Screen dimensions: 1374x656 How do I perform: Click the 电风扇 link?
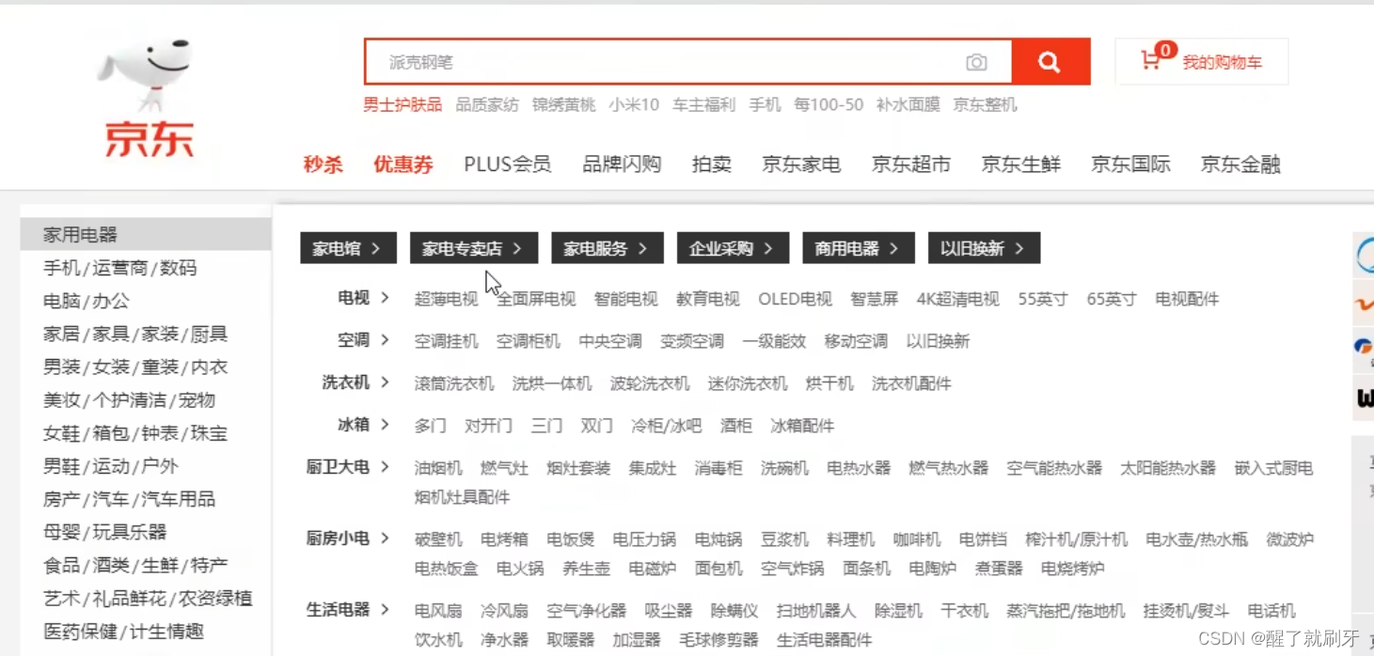tap(438, 611)
